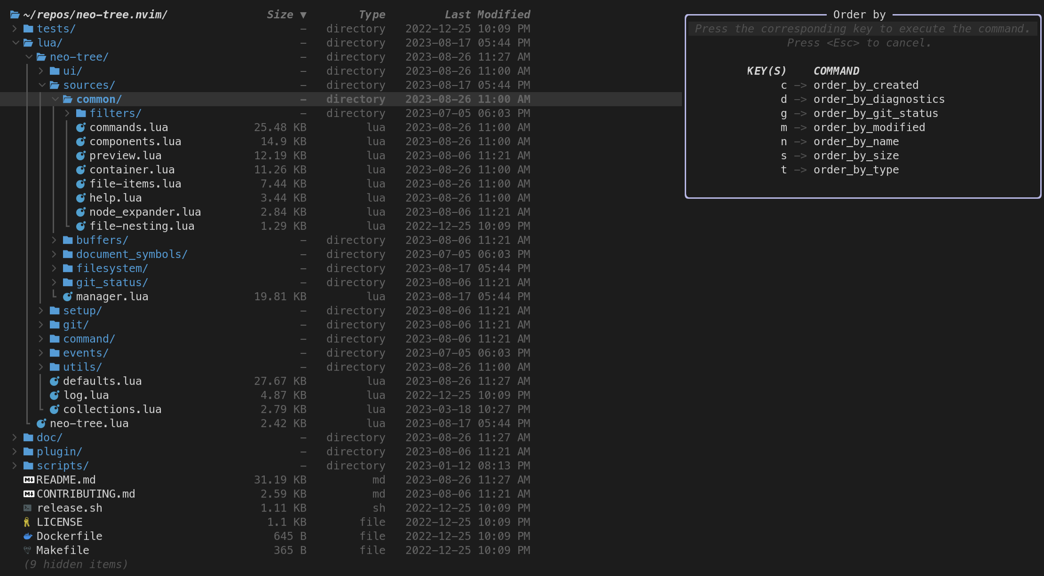The width and height of the screenshot is (1044, 576).
Task: Click the license ribbon icon beside LICENSE
Action: pyautogui.click(x=27, y=522)
